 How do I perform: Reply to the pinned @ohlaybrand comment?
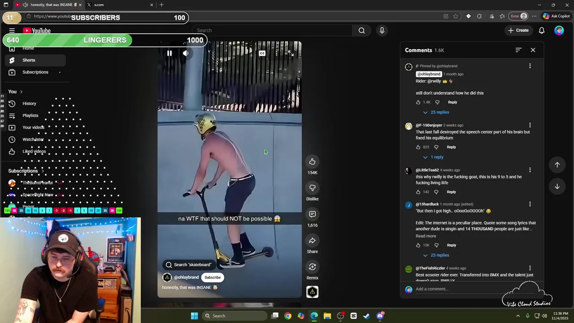[x=452, y=102]
